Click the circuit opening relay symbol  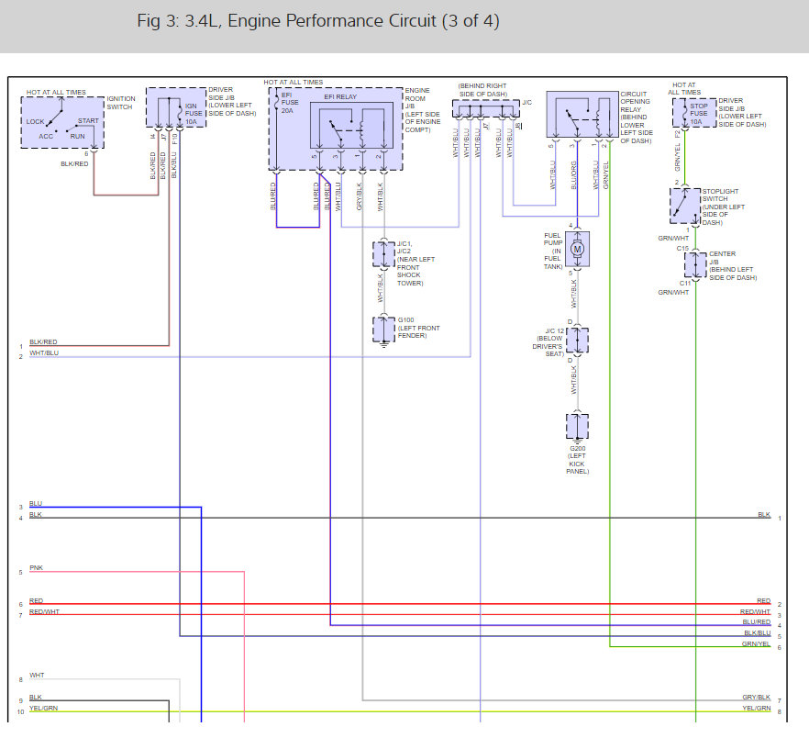(582, 117)
